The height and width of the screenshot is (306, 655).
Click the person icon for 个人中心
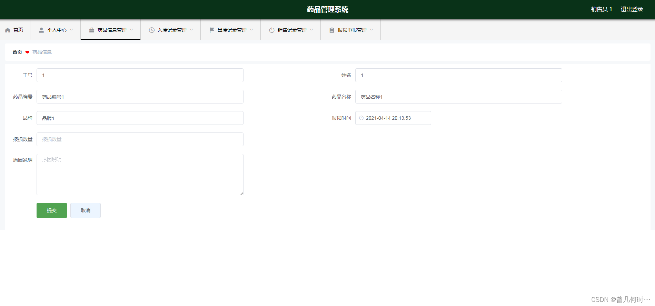pos(41,30)
